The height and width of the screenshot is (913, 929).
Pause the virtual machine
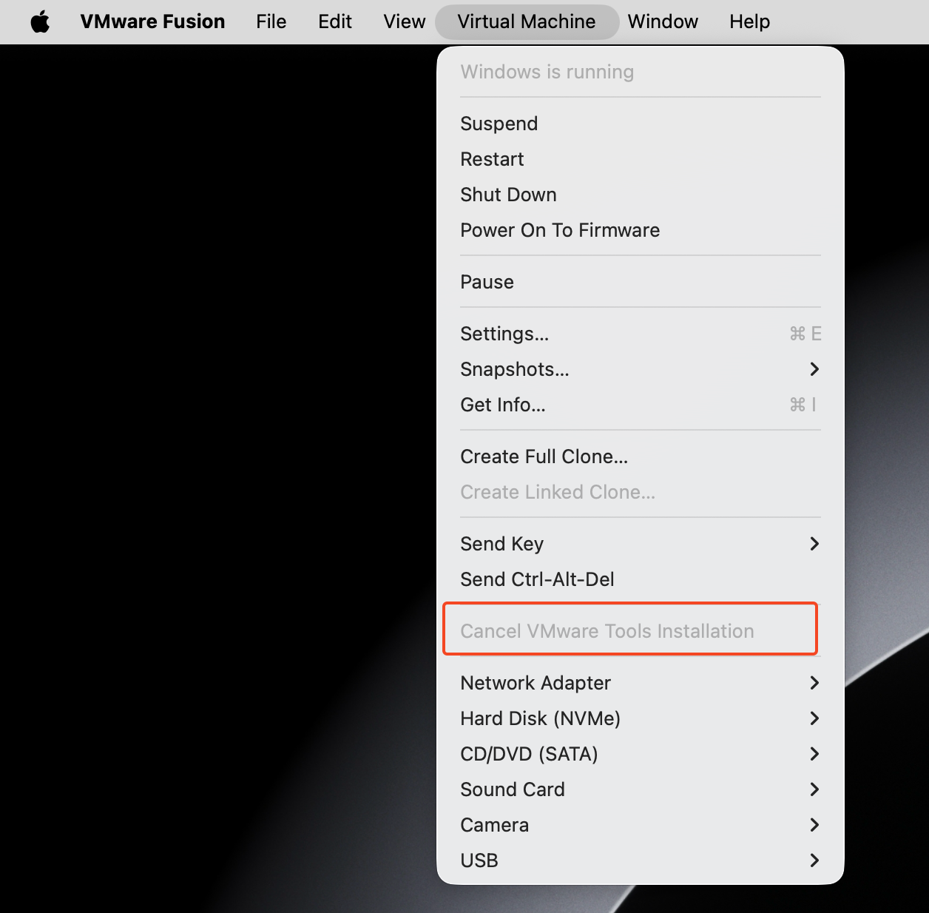coord(641,282)
